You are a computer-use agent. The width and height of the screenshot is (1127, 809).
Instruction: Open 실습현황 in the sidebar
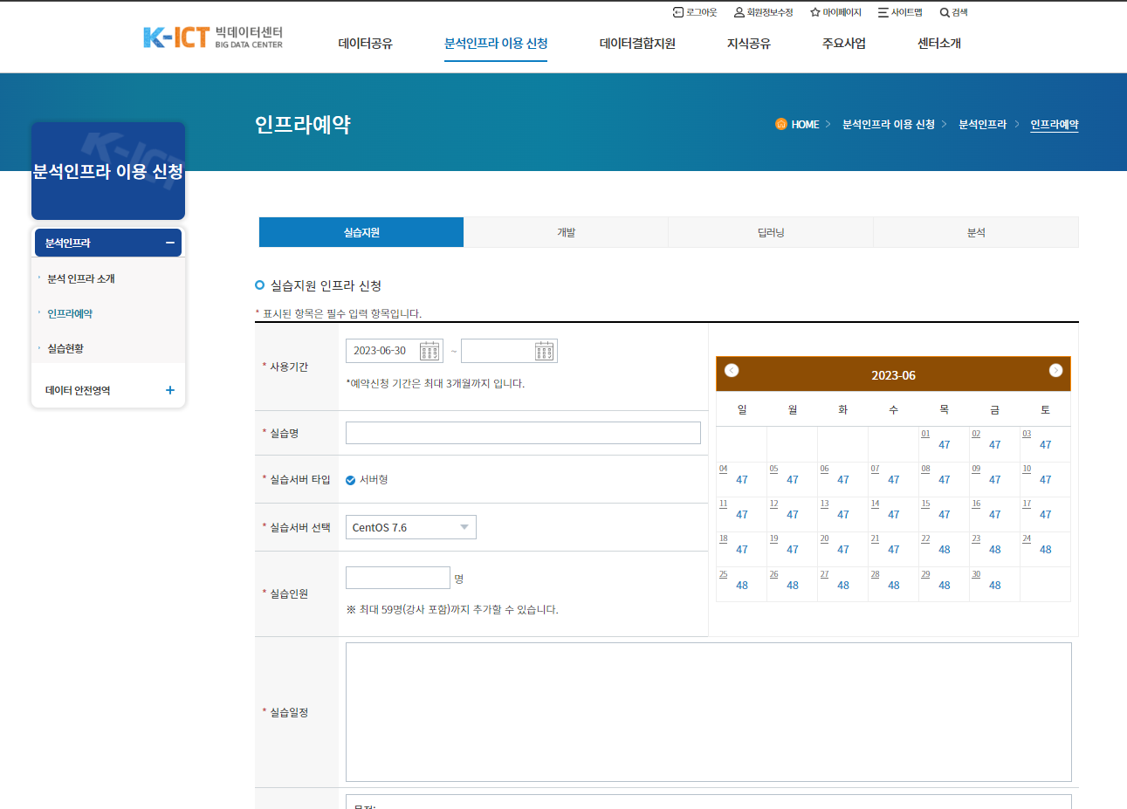[65, 348]
